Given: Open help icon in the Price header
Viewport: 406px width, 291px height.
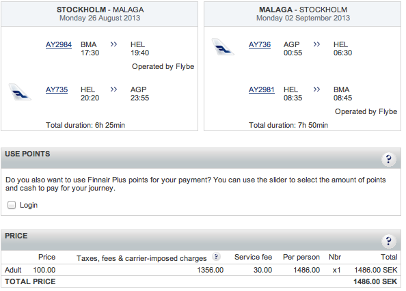Looking at the screenshot, I should pos(388,241).
